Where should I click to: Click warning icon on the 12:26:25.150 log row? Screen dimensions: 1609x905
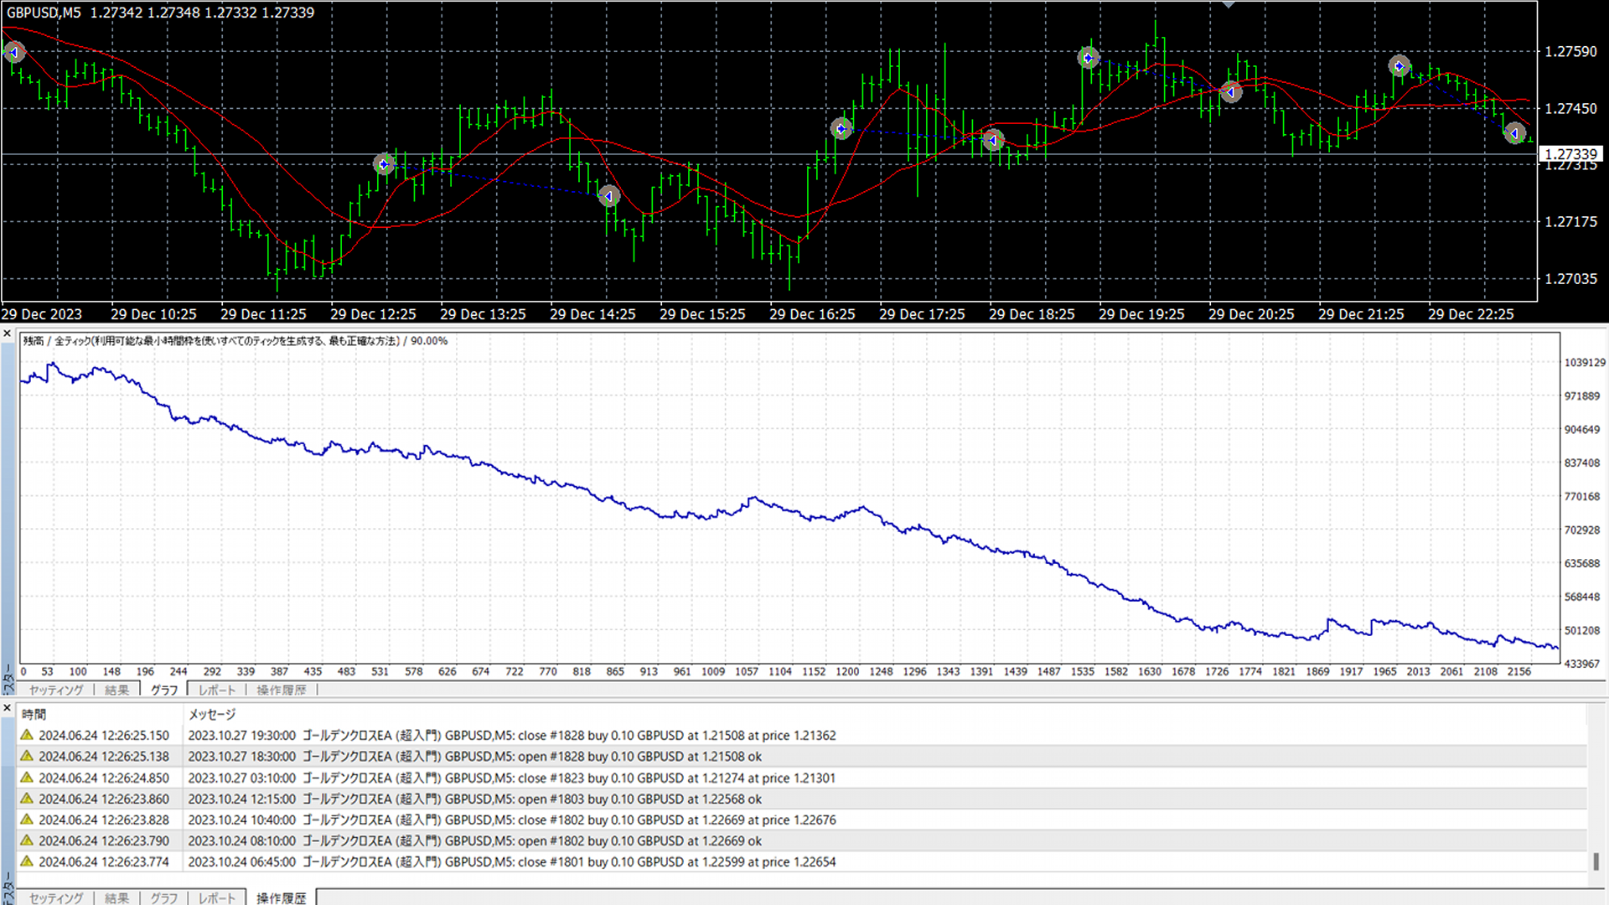[x=27, y=735]
